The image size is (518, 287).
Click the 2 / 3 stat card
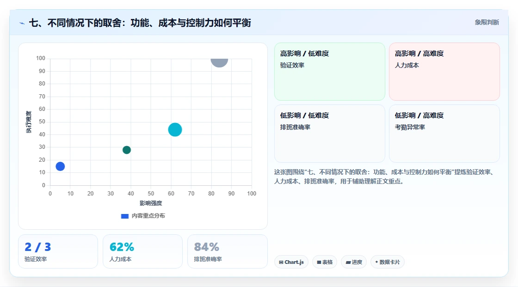[x=58, y=251]
